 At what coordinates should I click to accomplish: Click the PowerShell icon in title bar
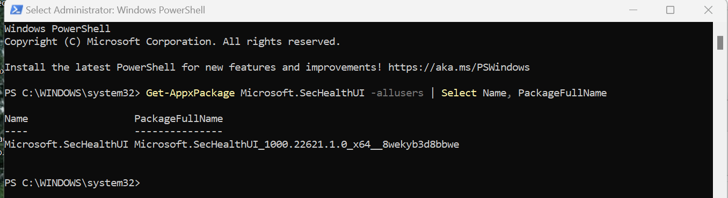[16, 10]
